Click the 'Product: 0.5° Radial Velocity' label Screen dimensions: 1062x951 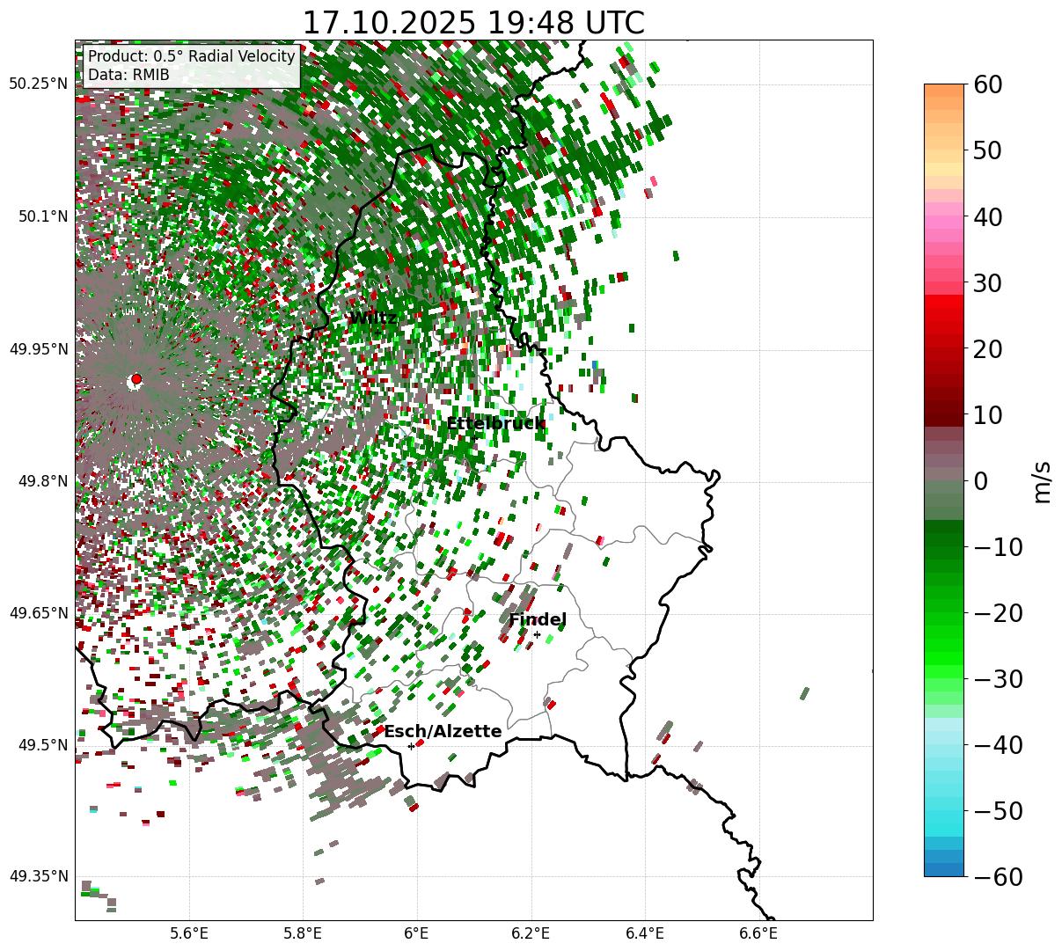[192, 57]
